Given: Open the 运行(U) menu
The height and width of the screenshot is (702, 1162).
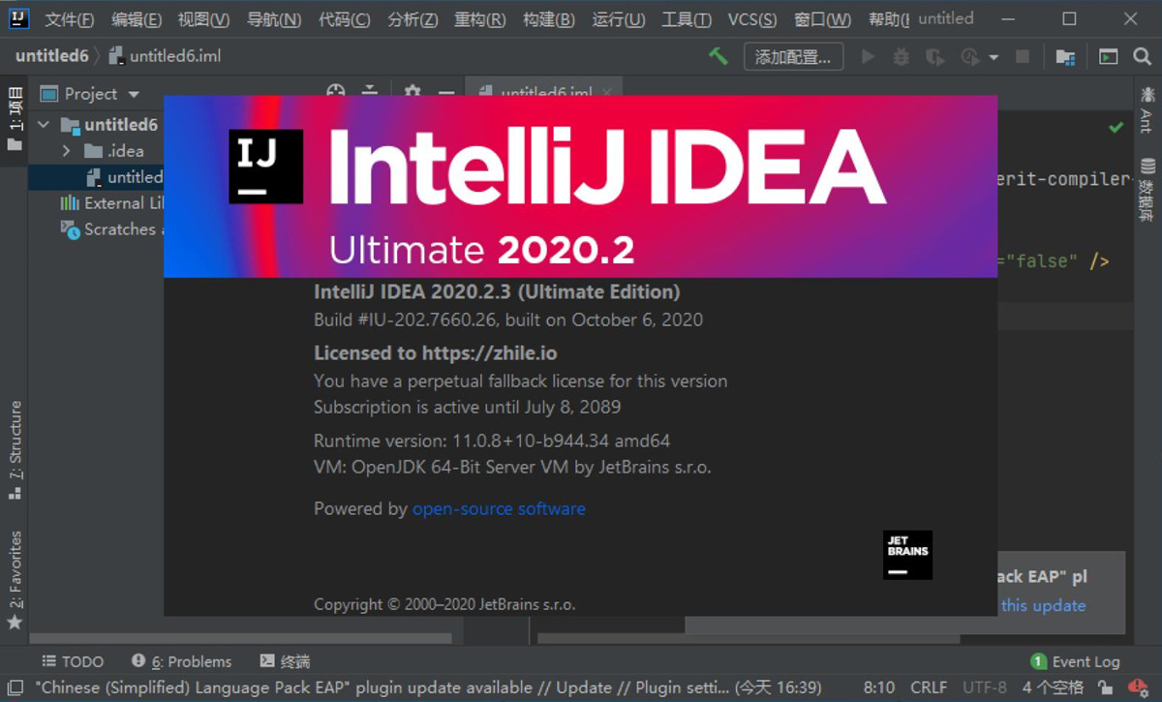Looking at the screenshot, I should point(619,19).
